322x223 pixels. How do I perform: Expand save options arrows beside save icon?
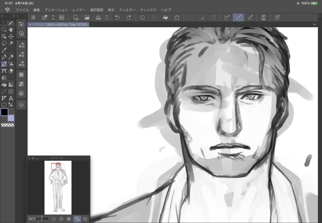coord(107,17)
